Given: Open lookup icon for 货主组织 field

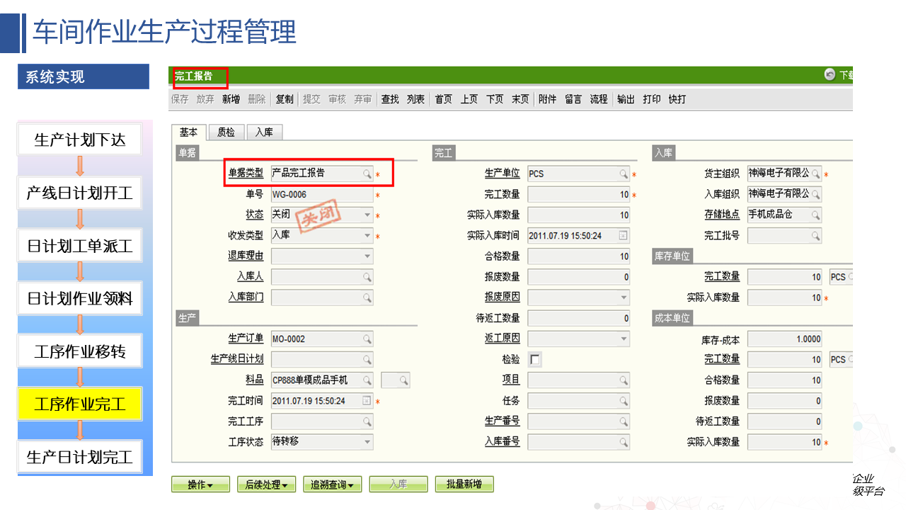Looking at the screenshot, I should coord(815,174).
